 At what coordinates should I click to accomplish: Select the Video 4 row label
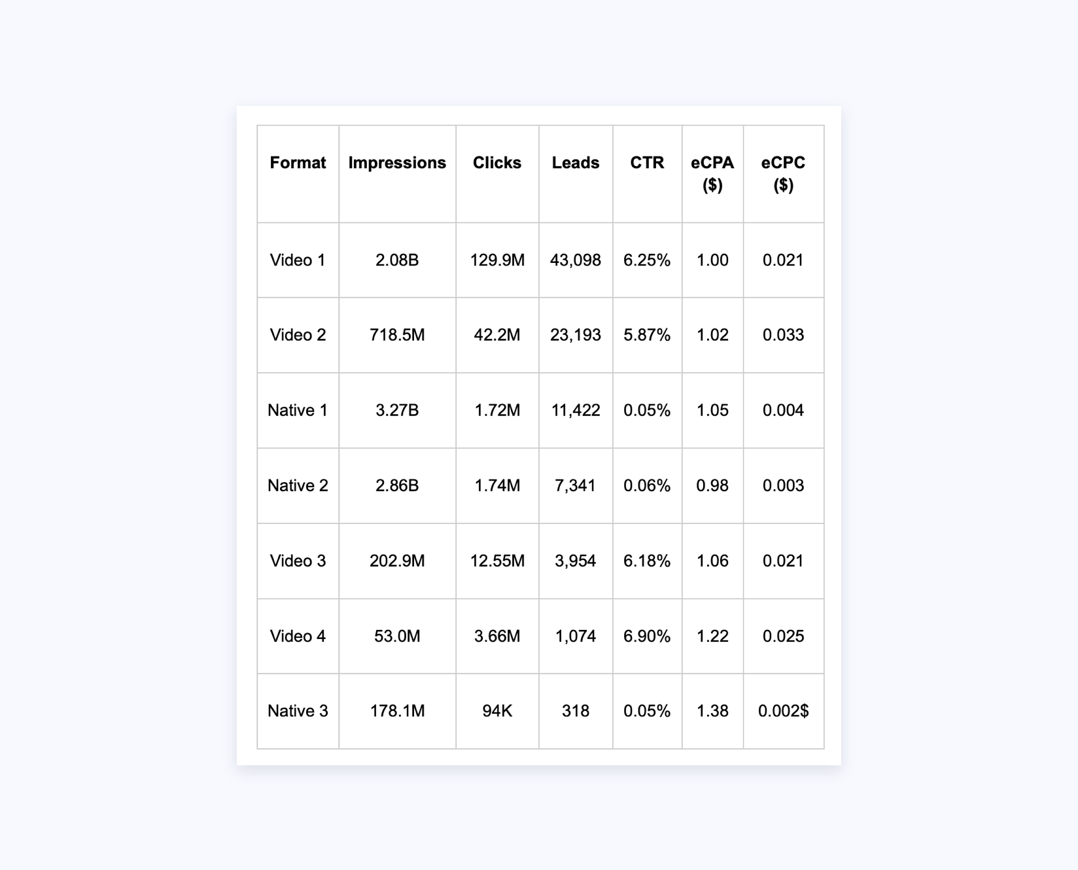click(298, 636)
